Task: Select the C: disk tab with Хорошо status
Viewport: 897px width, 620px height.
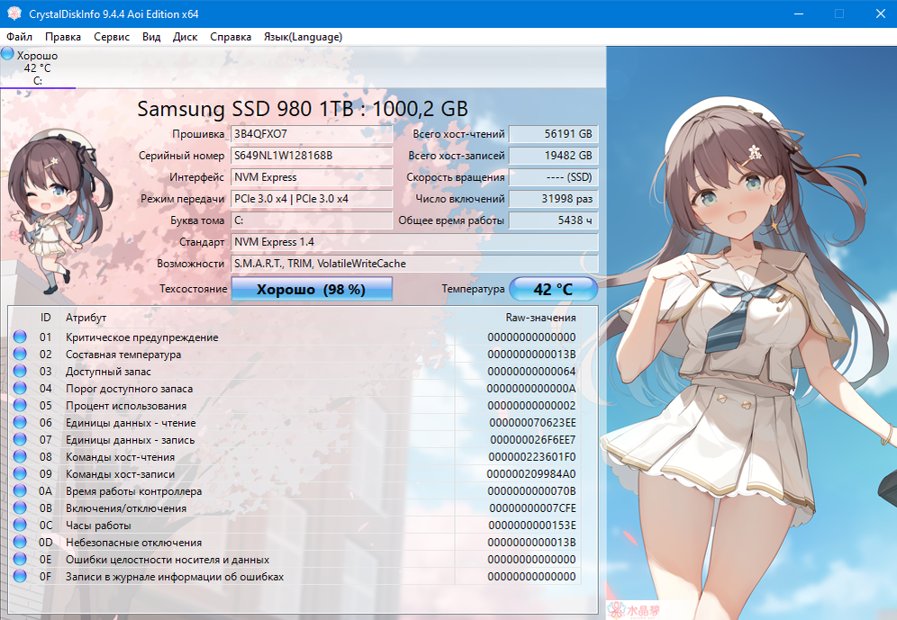Action: coord(38,68)
